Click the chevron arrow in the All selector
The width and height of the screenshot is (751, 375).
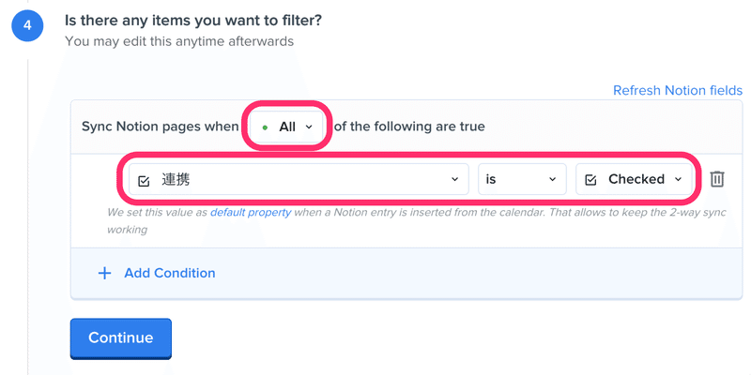309,127
